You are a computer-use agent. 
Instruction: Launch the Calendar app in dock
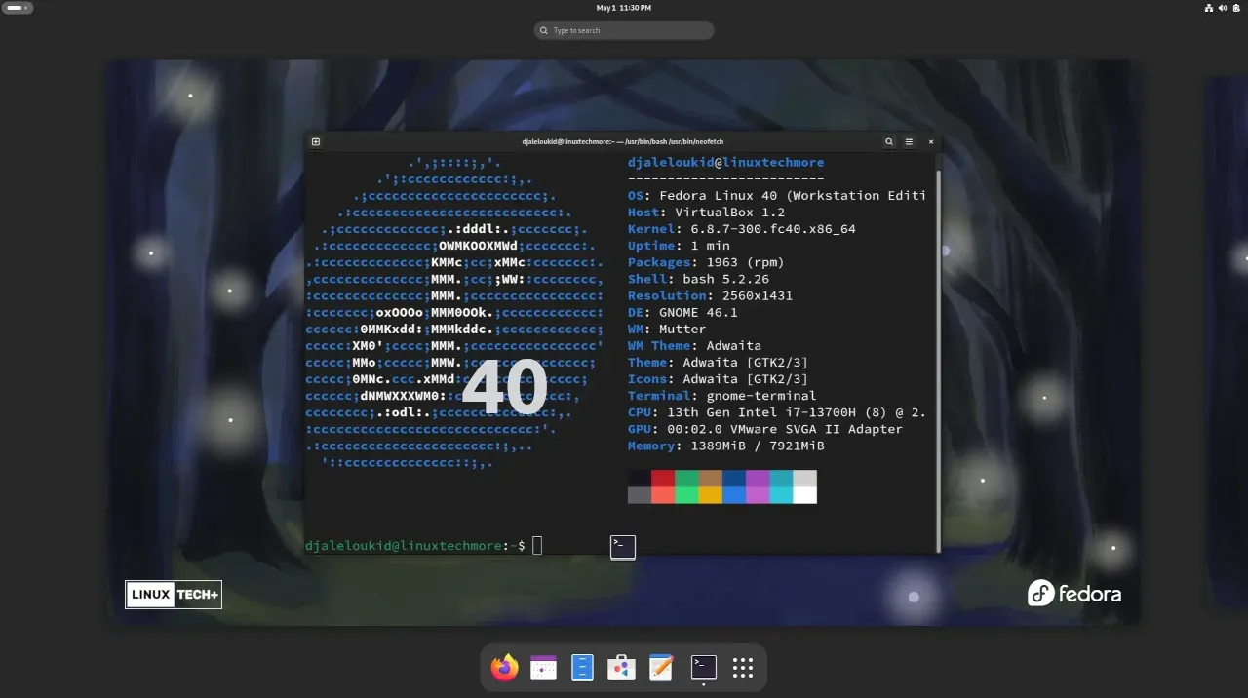[543, 668]
